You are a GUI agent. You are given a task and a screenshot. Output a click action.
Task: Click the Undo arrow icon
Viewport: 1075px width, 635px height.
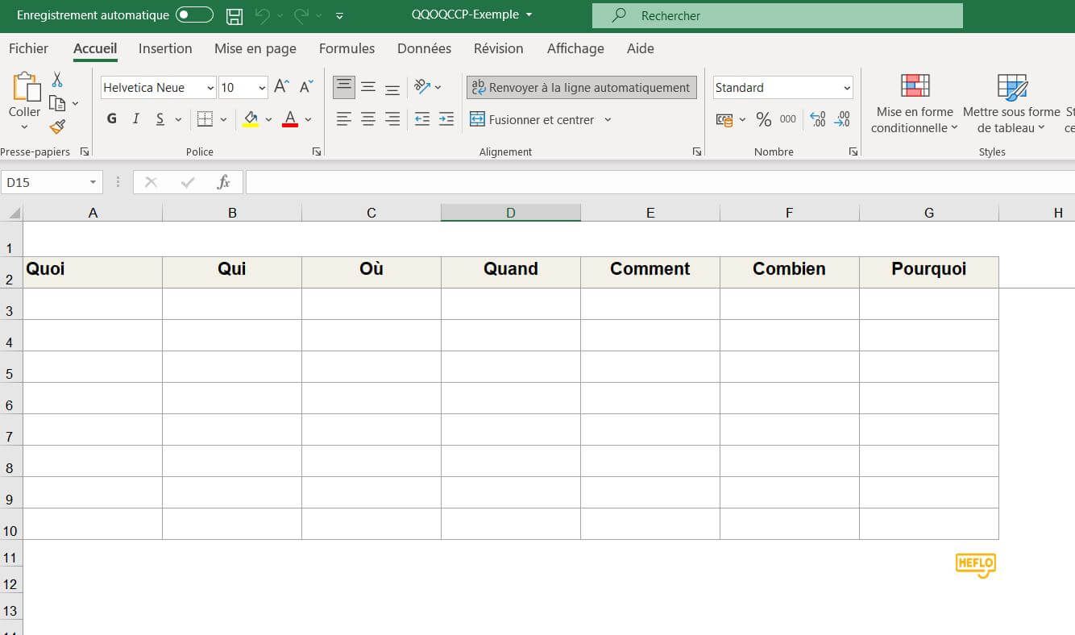pyautogui.click(x=262, y=15)
